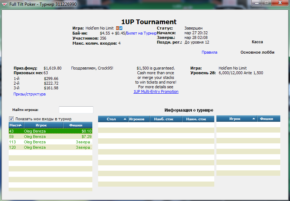The height and width of the screenshot is (201, 290).
Task: Select Oleg Bereza entry at place 59
Action: click(50, 137)
